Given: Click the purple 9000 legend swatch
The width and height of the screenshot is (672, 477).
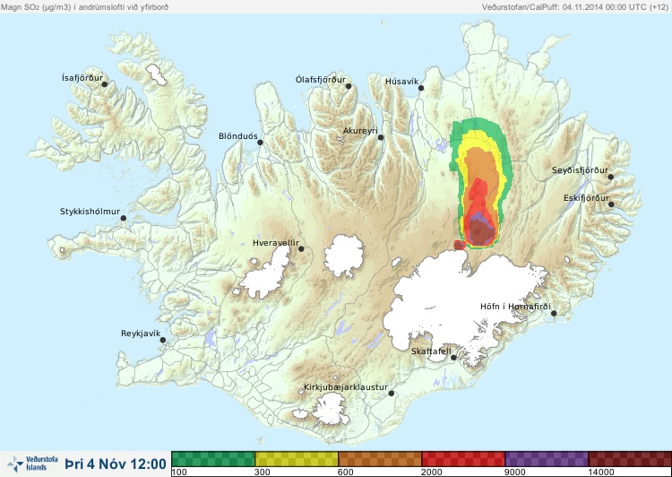Looking at the screenshot, I should [547, 459].
